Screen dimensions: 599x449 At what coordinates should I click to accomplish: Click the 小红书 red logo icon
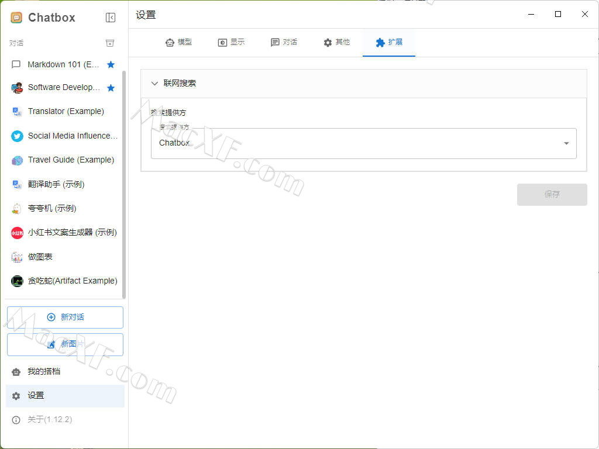[x=17, y=233]
